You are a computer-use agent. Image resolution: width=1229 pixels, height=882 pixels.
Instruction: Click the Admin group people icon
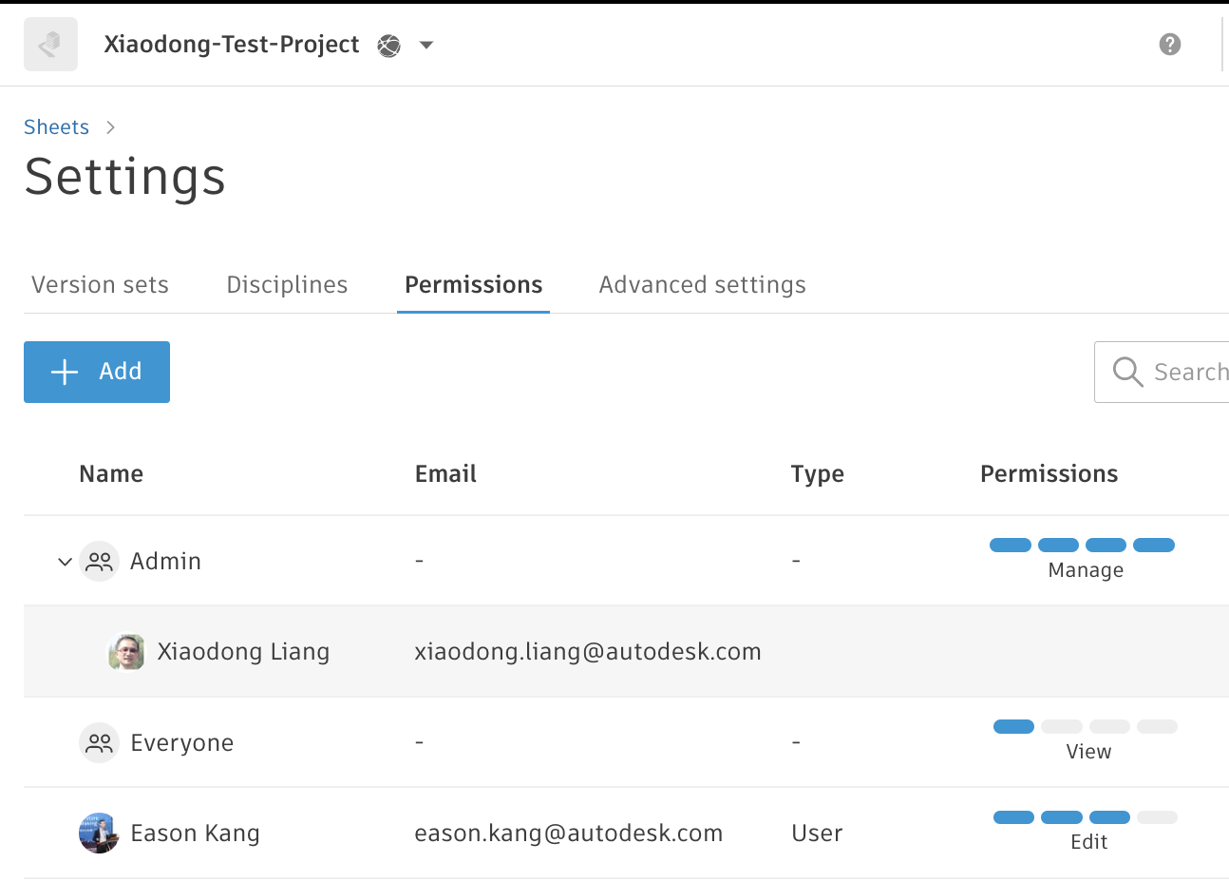tap(99, 561)
